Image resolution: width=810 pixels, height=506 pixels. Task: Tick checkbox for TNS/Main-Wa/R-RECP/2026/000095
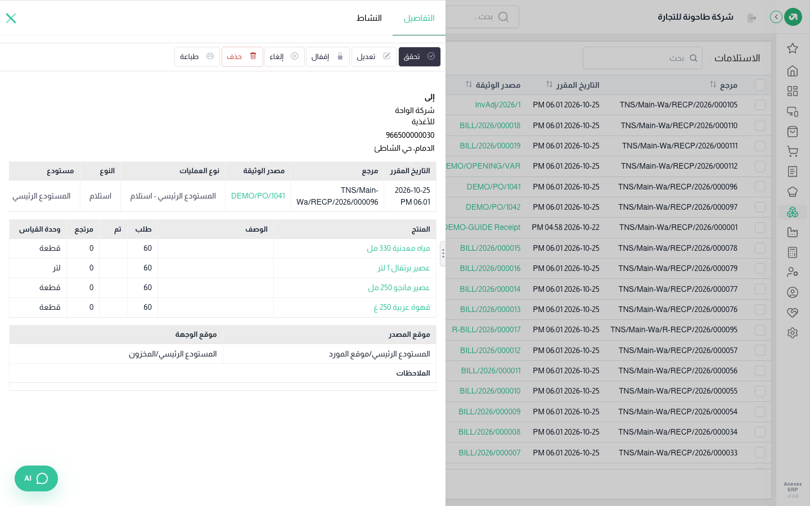pyautogui.click(x=760, y=330)
